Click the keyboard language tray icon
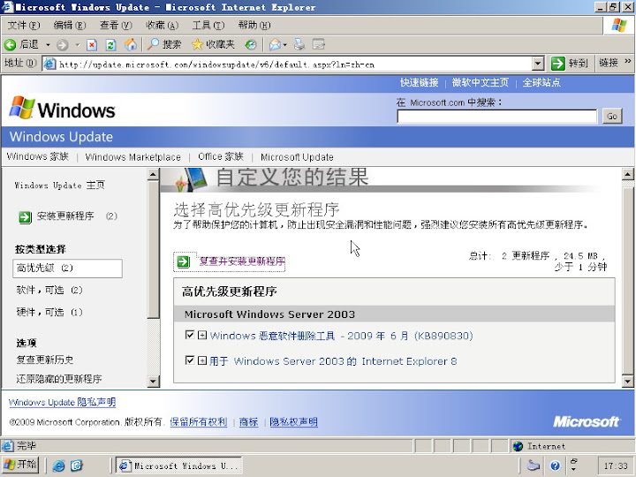Image resolution: width=636 pixels, height=477 pixels. tap(533, 466)
